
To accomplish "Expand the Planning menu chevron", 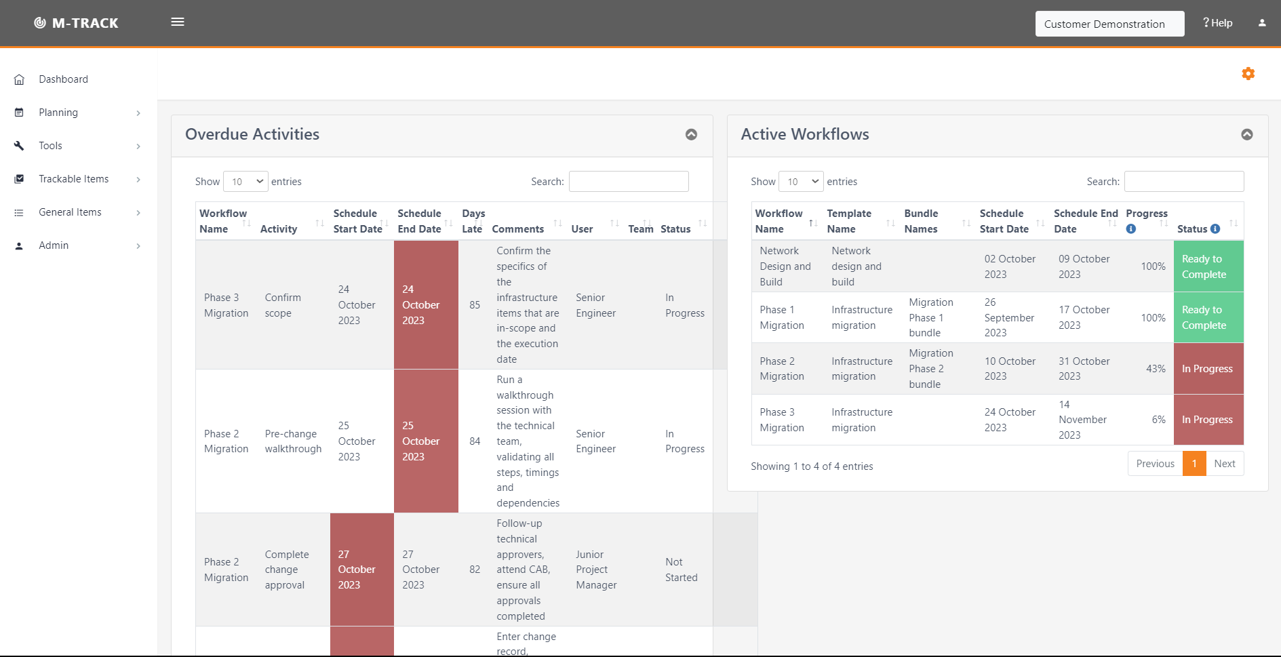I will [138, 113].
